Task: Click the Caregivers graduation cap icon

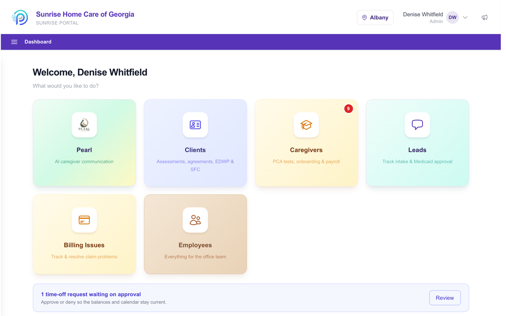Action: tap(306, 125)
